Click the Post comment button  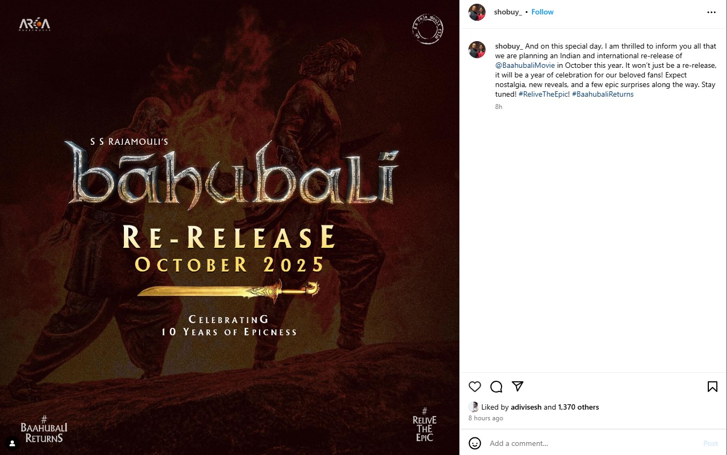[710, 443]
